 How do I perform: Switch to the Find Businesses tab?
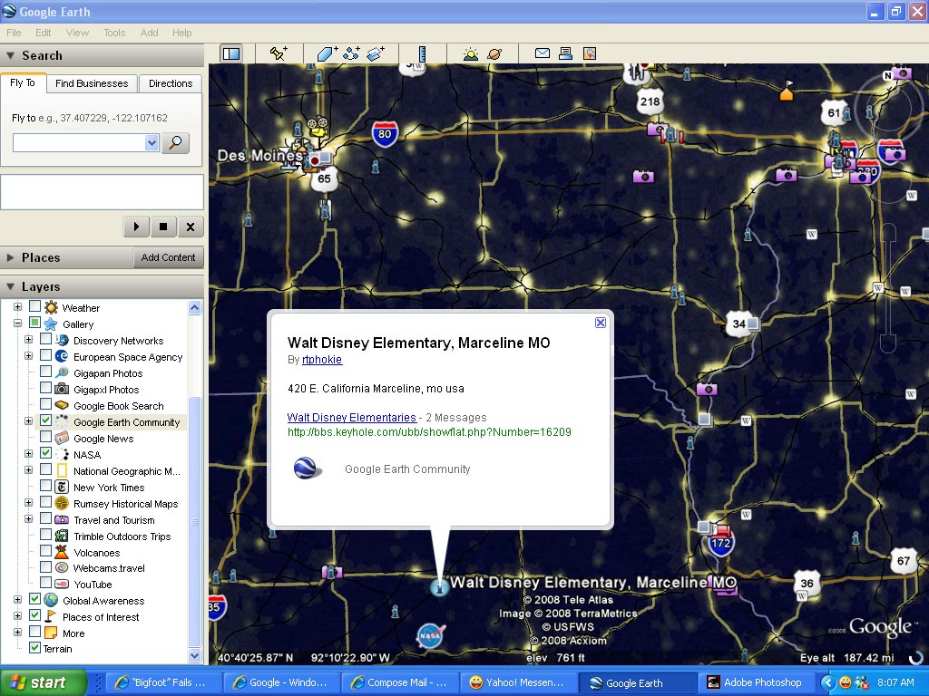(x=92, y=83)
